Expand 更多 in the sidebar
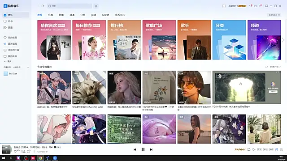This screenshot has height=161, width=287. [8, 61]
